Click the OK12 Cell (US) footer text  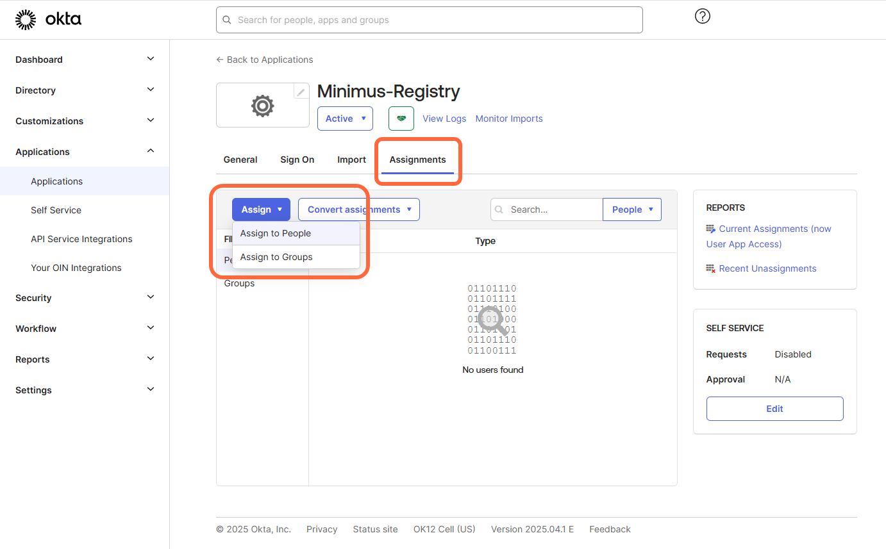[x=444, y=529]
